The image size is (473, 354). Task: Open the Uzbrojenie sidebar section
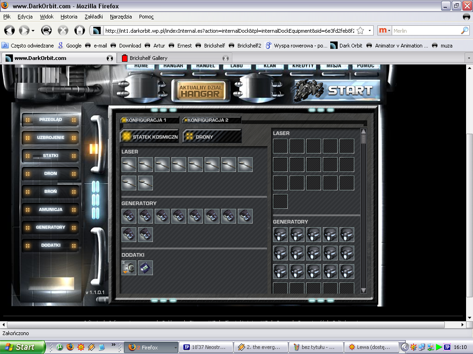coord(50,138)
